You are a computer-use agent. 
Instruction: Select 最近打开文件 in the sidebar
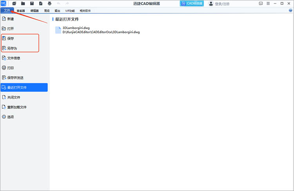click(x=24, y=87)
